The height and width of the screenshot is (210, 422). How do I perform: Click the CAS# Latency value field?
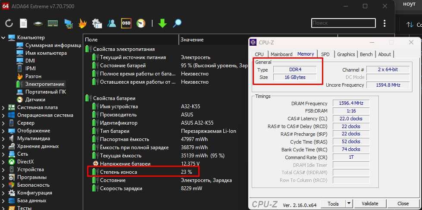coord(351,119)
